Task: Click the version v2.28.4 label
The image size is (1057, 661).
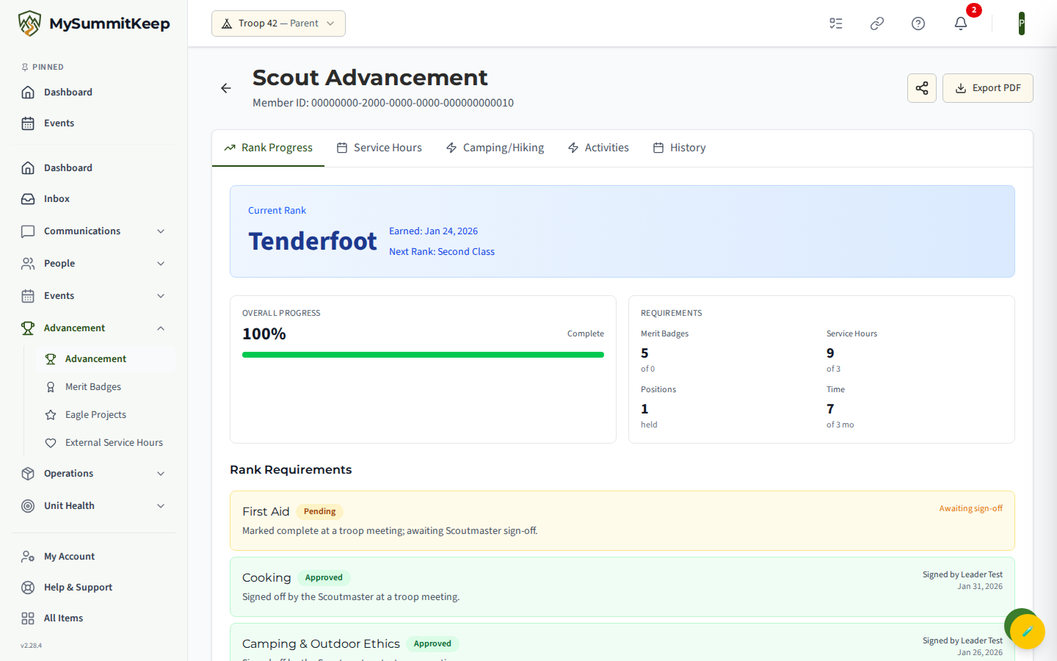Action: tap(31, 646)
